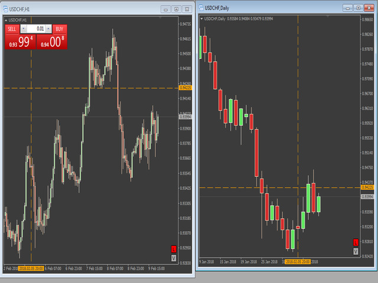The height and width of the screenshot is (283, 378).
Task: Click the 0.94225 price label in the H1 chart
Action: click(x=185, y=88)
